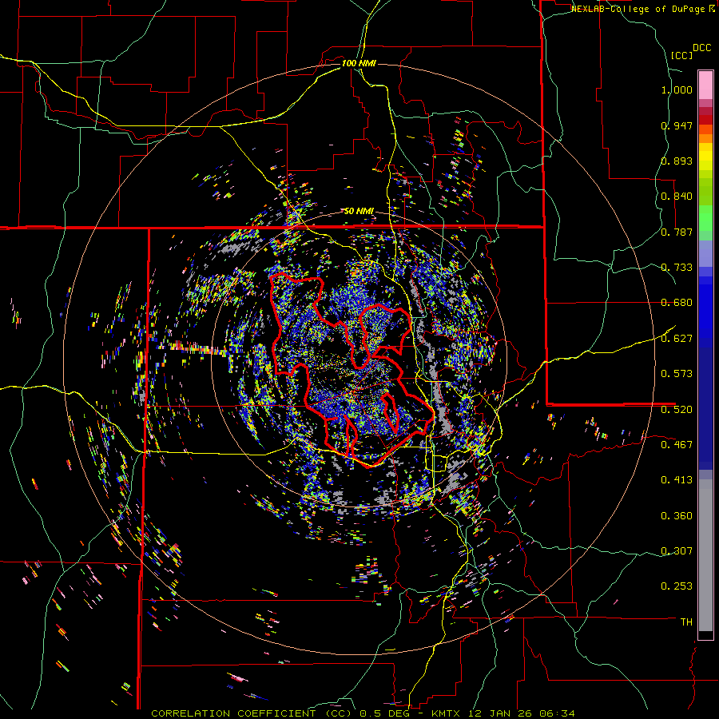
Task: Click the [CC] legend unit label
Action: pyautogui.click(x=682, y=55)
